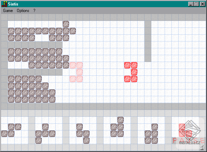Select the fifth queued piece preview
The image size is (207, 152).
click(151, 134)
